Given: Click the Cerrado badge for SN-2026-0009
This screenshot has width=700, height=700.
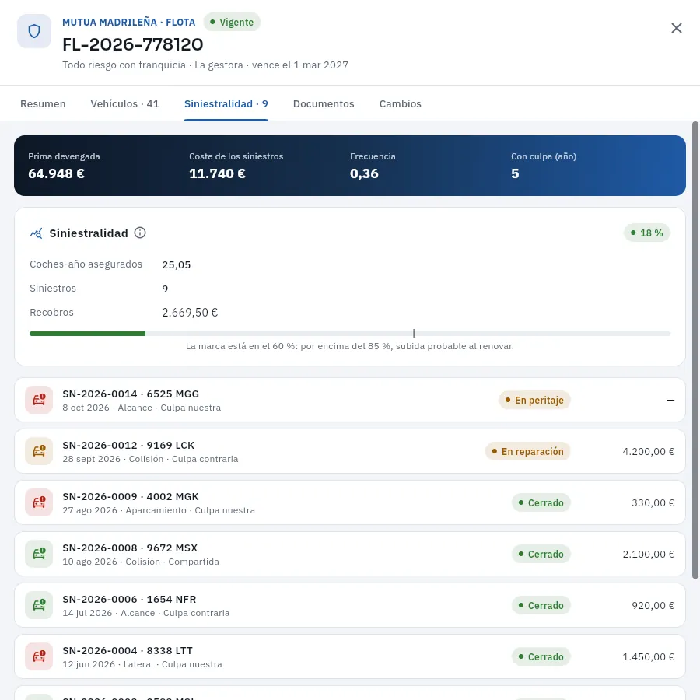Looking at the screenshot, I should (541, 502).
